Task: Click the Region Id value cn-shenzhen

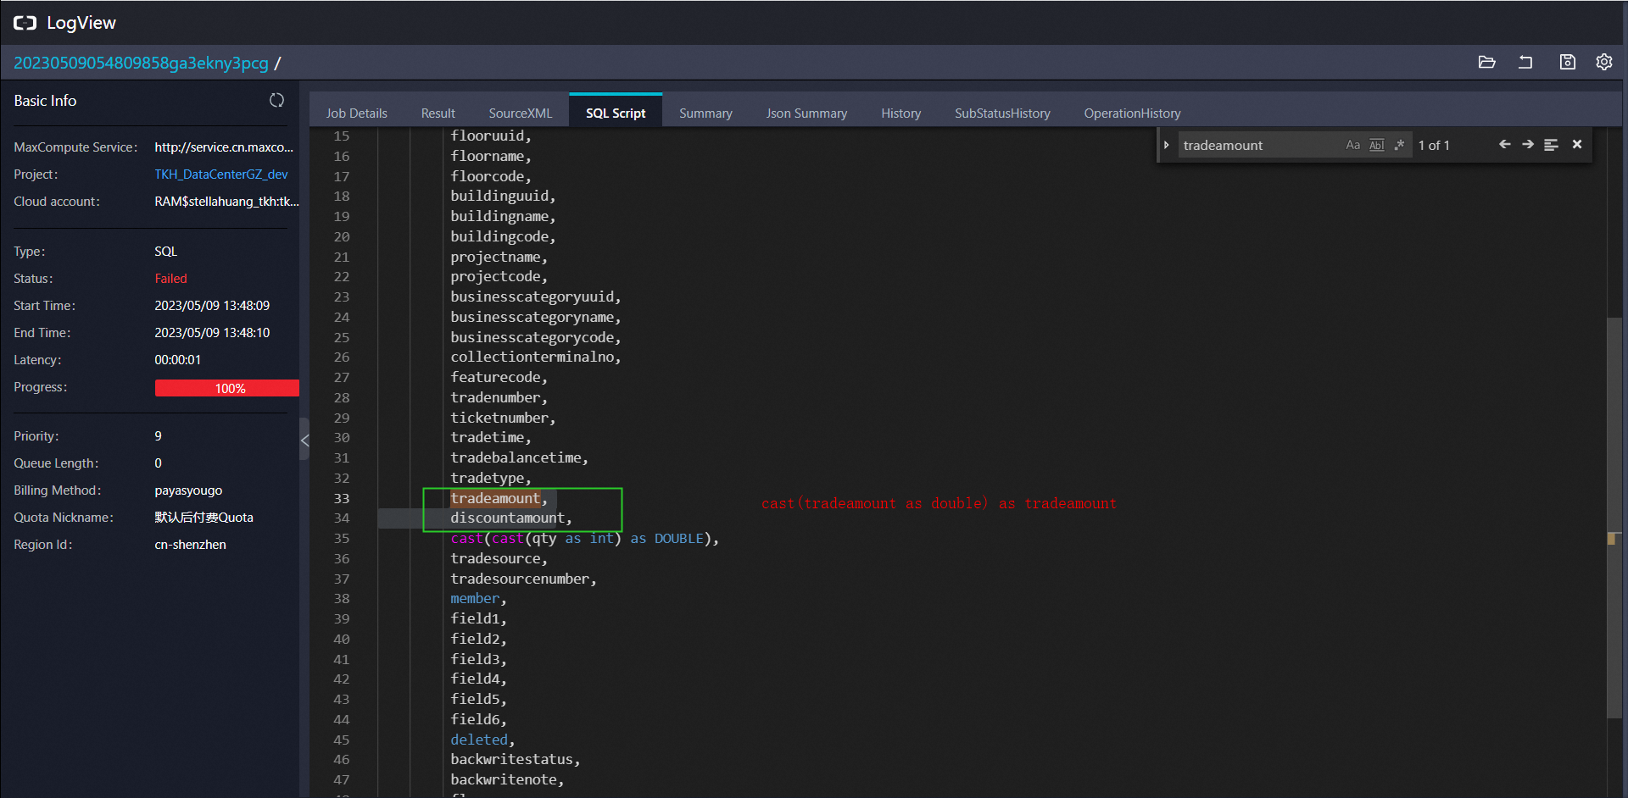Action: pyautogui.click(x=190, y=545)
